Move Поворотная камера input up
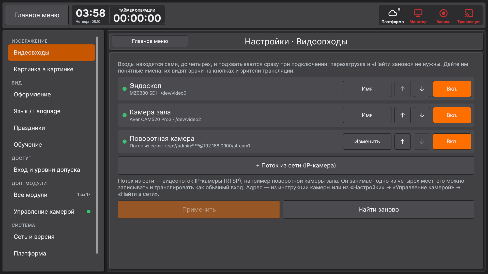Viewport: 488px width, 274px height. click(402, 142)
